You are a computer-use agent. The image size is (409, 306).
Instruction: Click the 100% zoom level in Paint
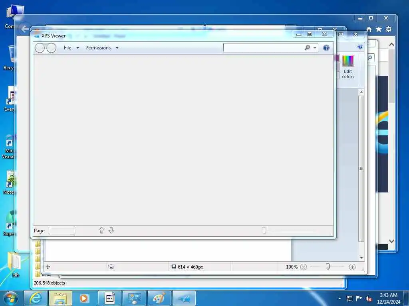point(292,267)
